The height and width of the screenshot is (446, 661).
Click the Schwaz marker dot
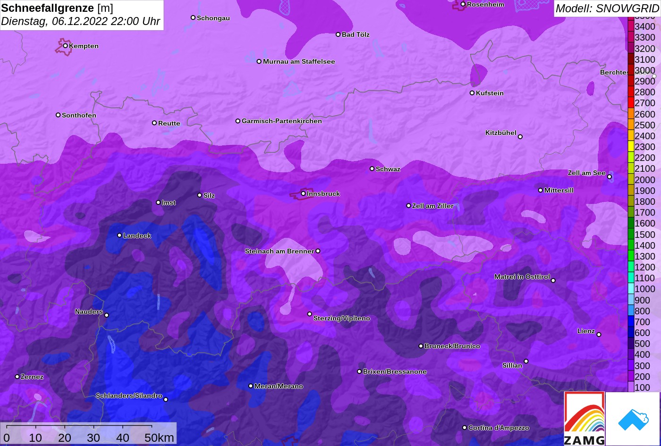click(x=372, y=168)
